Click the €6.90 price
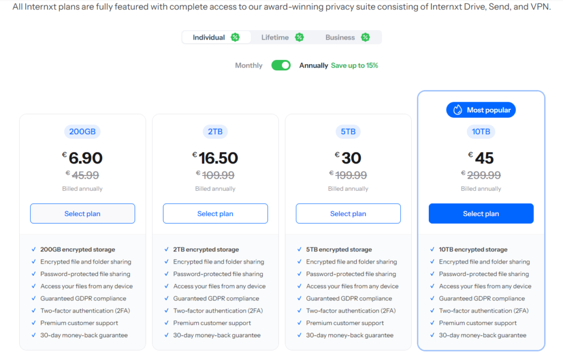The height and width of the screenshot is (357, 563). [x=82, y=158]
